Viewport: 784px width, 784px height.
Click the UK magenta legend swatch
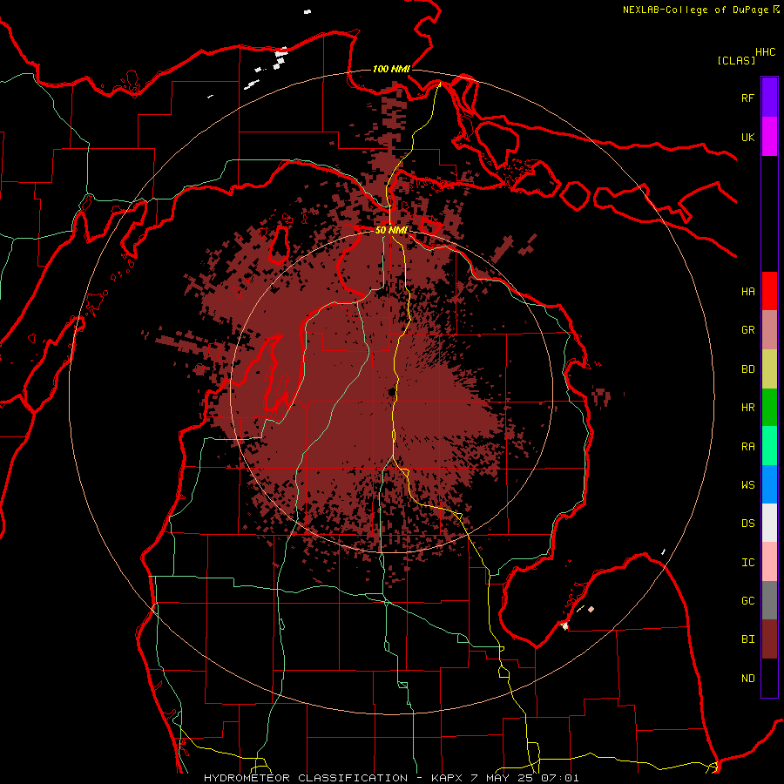(769, 137)
